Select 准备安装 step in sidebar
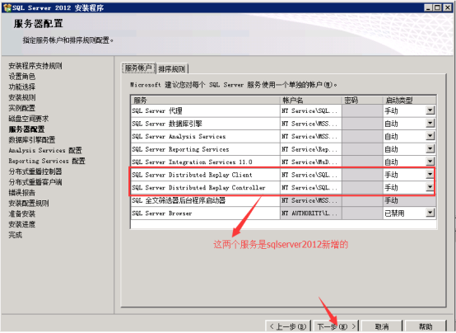 click(22, 213)
